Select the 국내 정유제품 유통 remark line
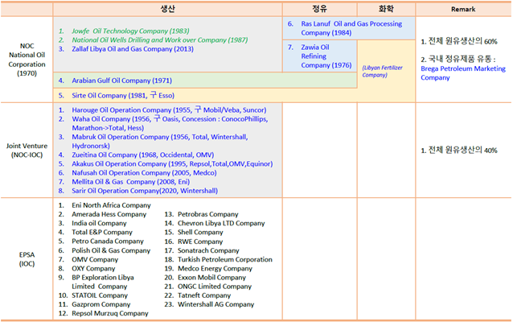The image size is (513, 322). click(458, 60)
